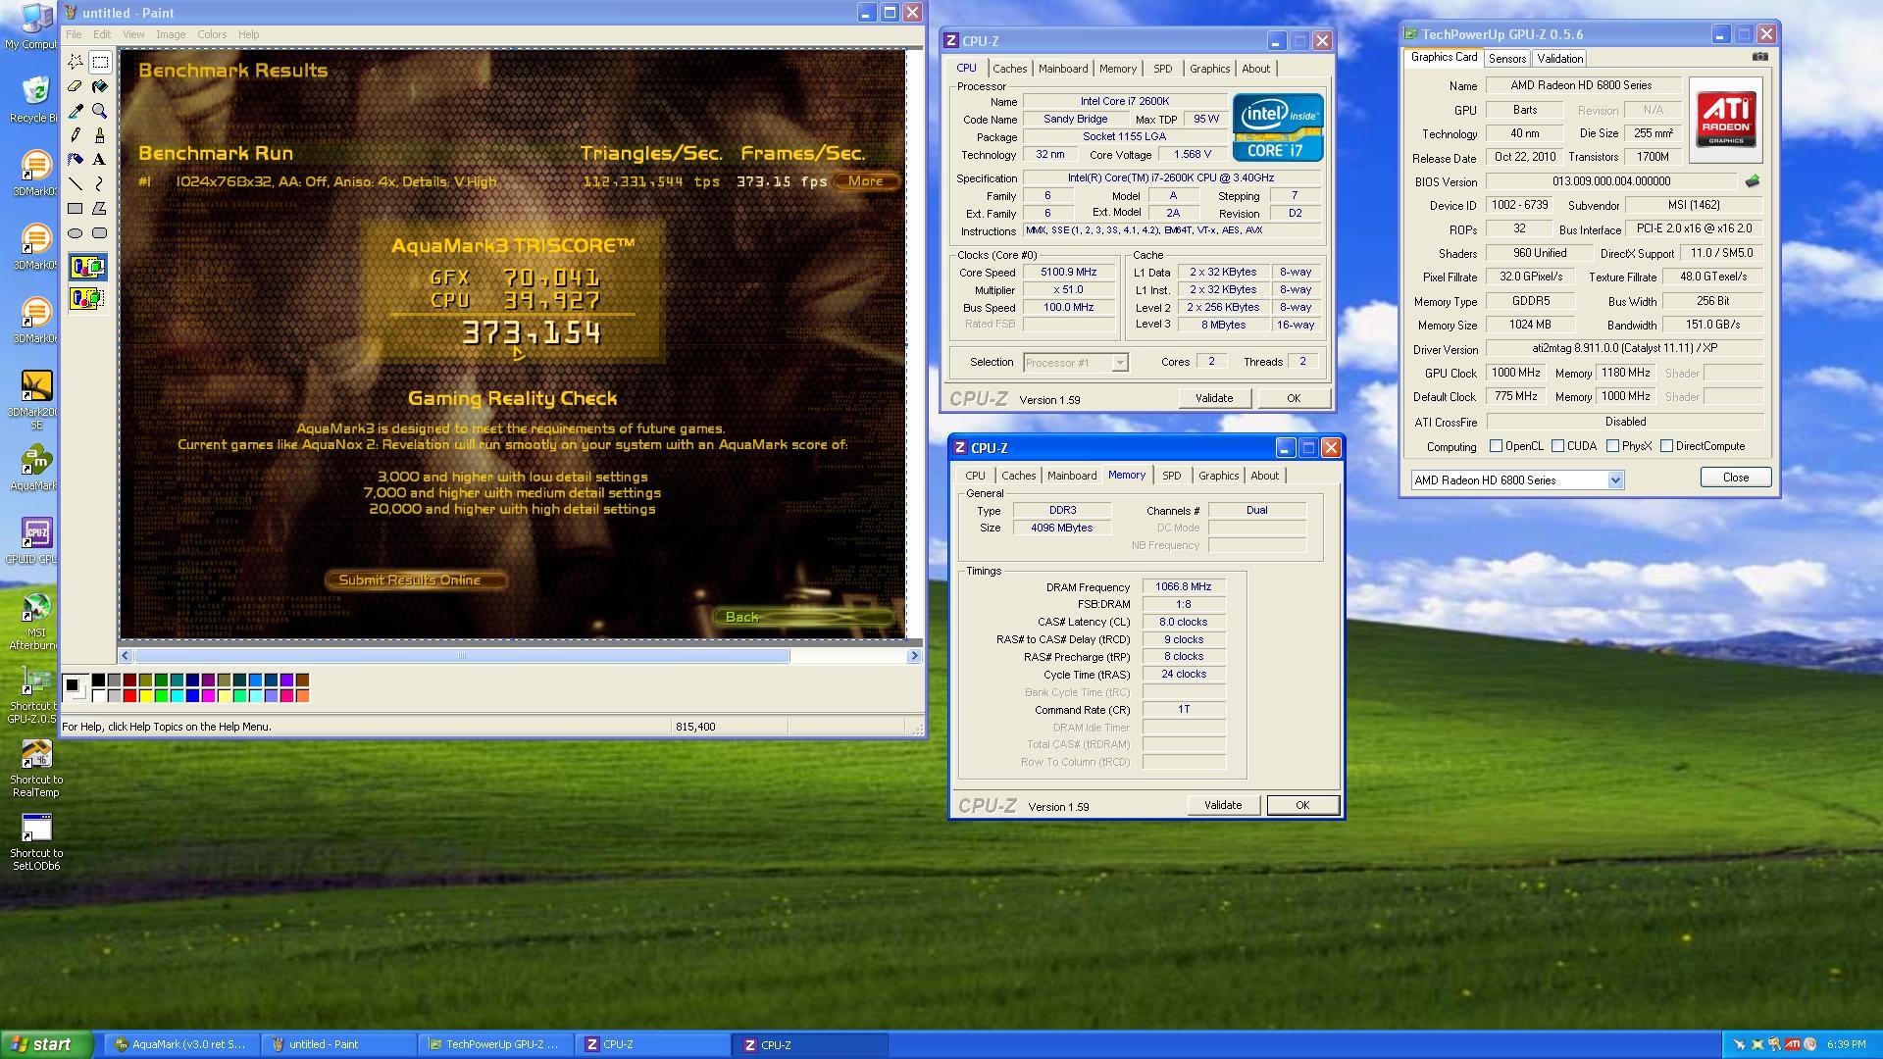Click the Windows start button
This screenshot has width=1883, height=1059.
(x=46, y=1044)
